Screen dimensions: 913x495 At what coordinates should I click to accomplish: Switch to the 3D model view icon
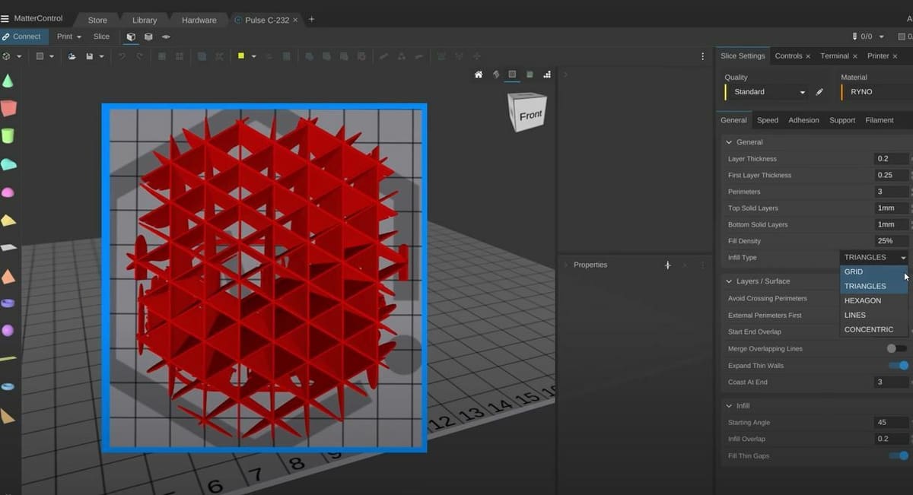[131, 36]
